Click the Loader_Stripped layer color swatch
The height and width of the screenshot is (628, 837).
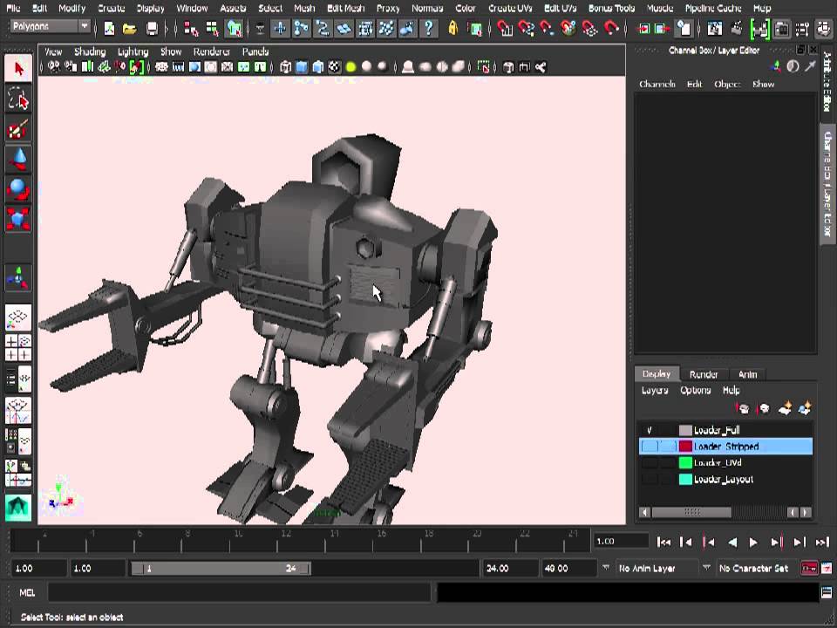(x=685, y=447)
